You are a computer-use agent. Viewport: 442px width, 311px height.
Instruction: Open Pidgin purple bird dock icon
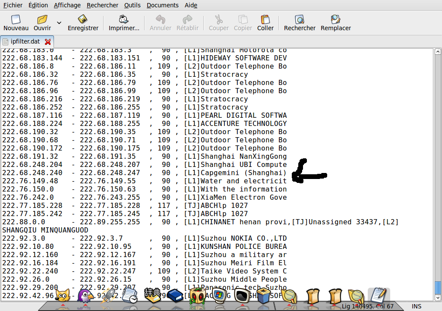tap(85, 296)
